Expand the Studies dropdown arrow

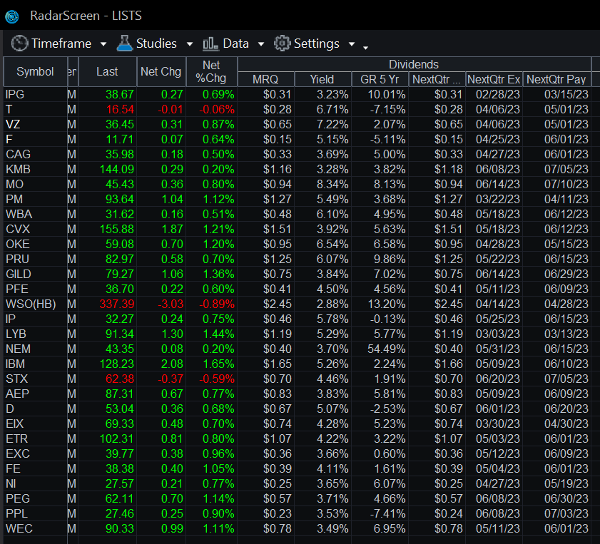189,44
